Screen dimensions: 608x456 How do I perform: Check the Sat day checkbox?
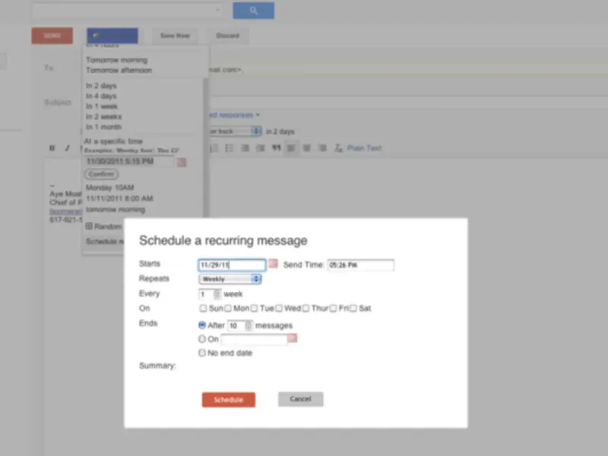point(353,309)
